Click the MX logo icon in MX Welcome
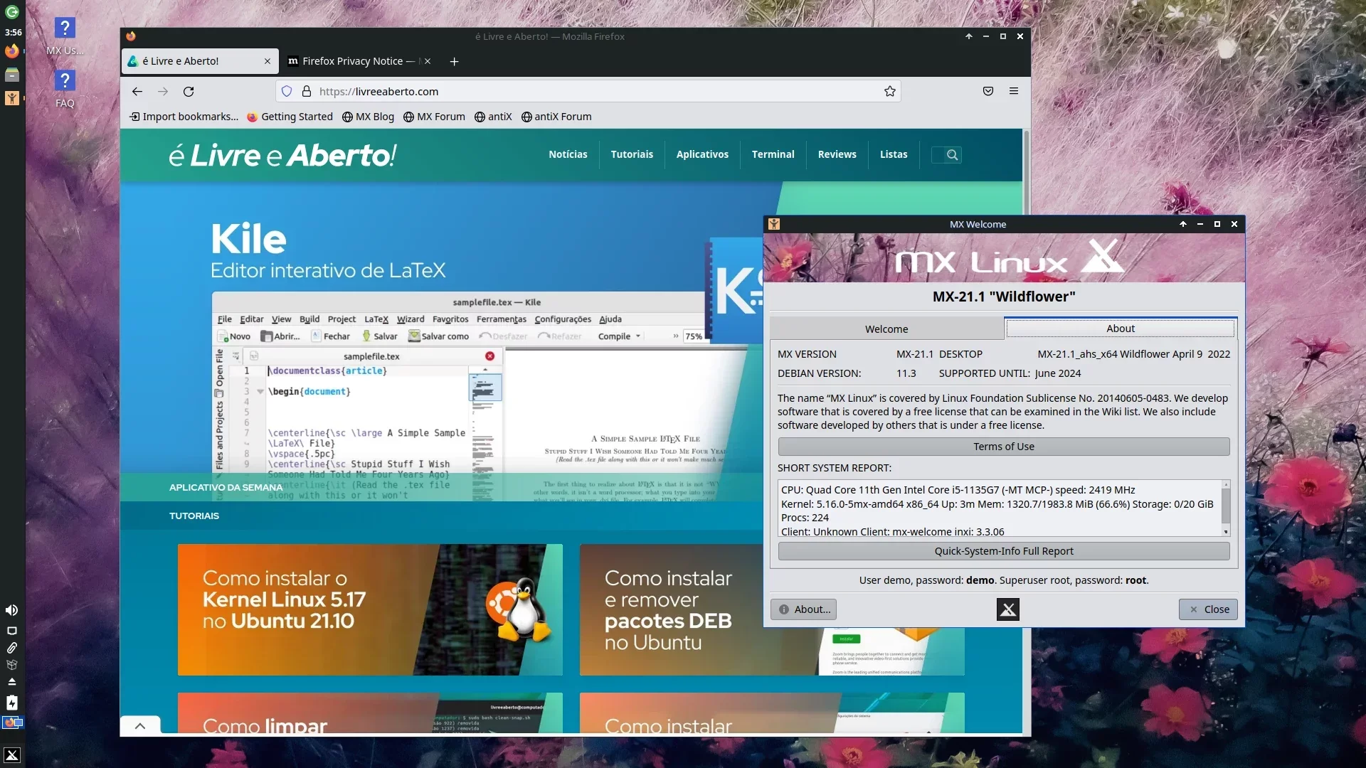The width and height of the screenshot is (1366, 768). click(x=1007, y=609)
